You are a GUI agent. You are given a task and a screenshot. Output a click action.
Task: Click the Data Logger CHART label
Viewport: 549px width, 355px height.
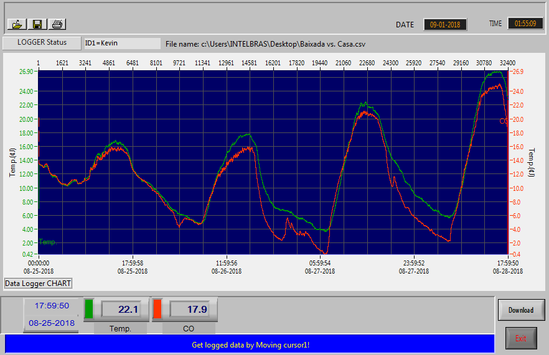click(x=38, y=284)
